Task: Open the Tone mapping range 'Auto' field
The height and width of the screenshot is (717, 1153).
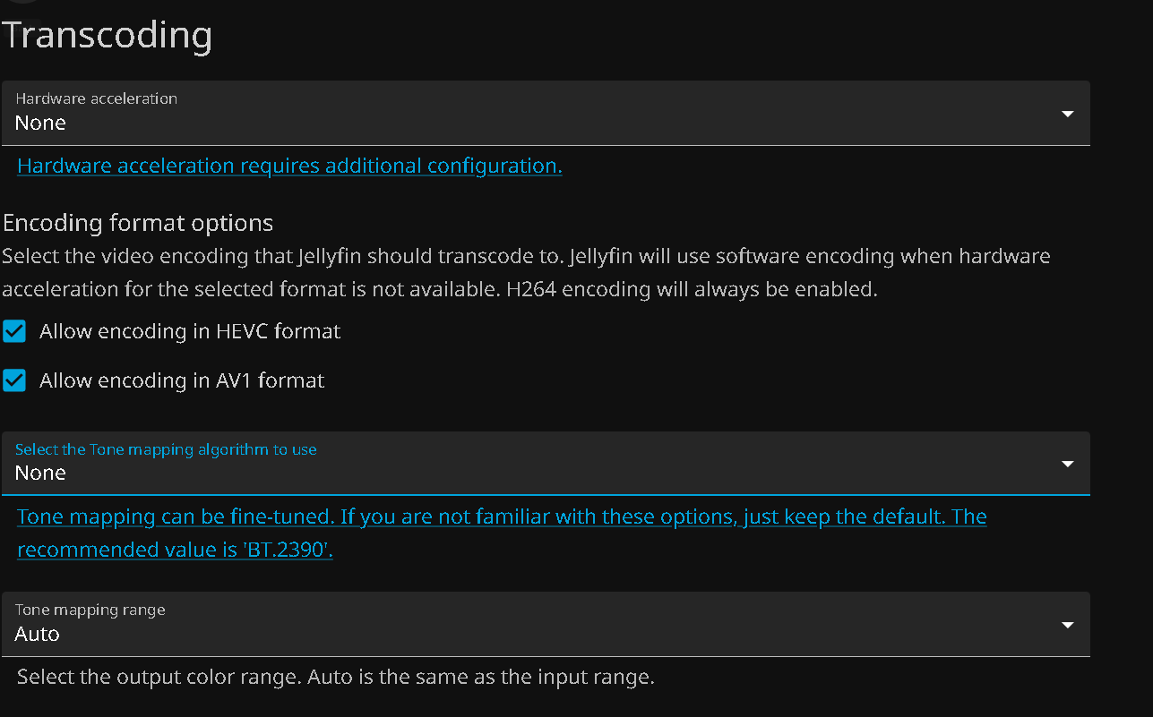Action: coord(538,634)
